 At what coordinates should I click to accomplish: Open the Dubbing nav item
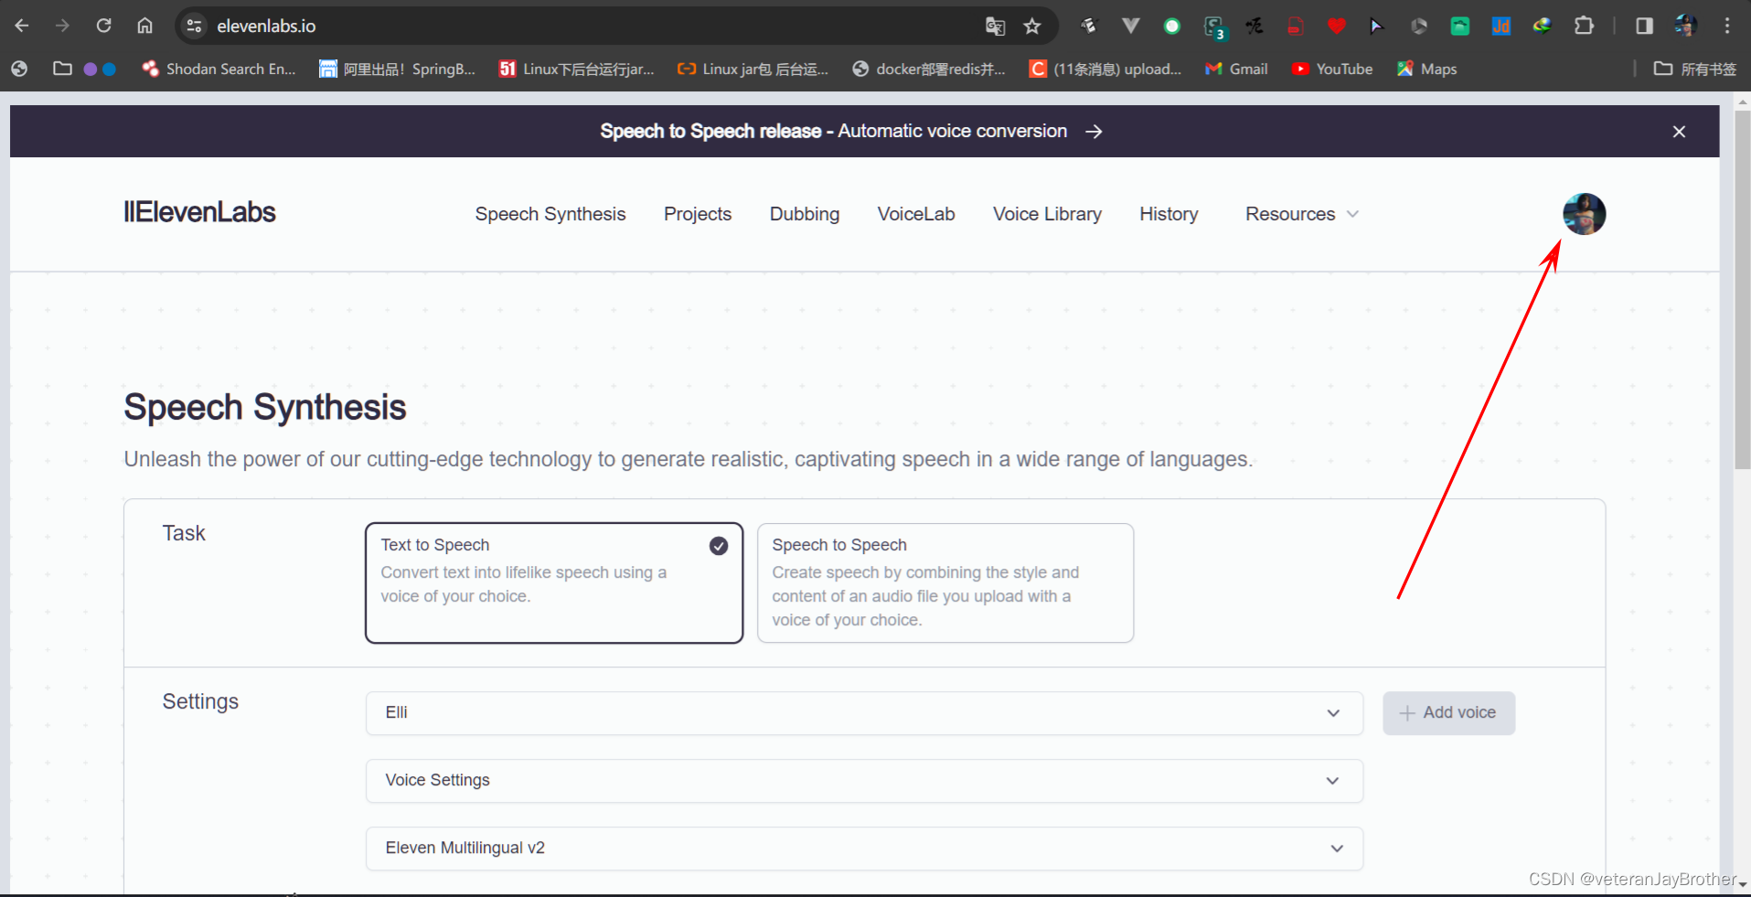pyautogui.click(x=805, y=214)
